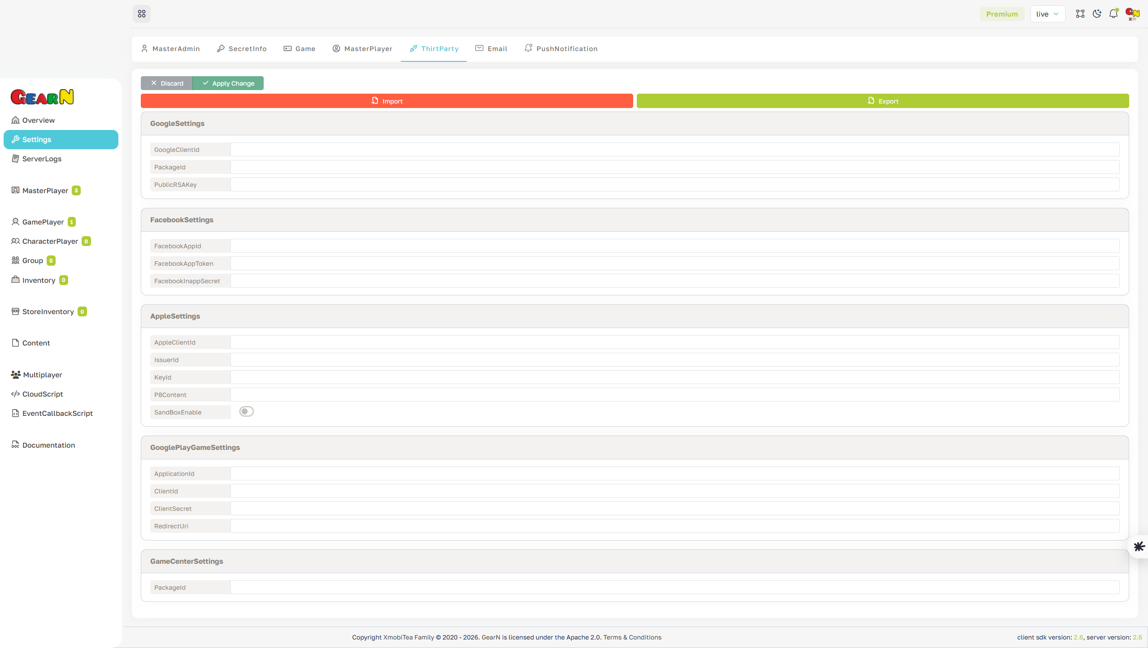Screen dimensions: 1148x648
Task: Toggle Premium mode
Action: (x=1002, y=13)
